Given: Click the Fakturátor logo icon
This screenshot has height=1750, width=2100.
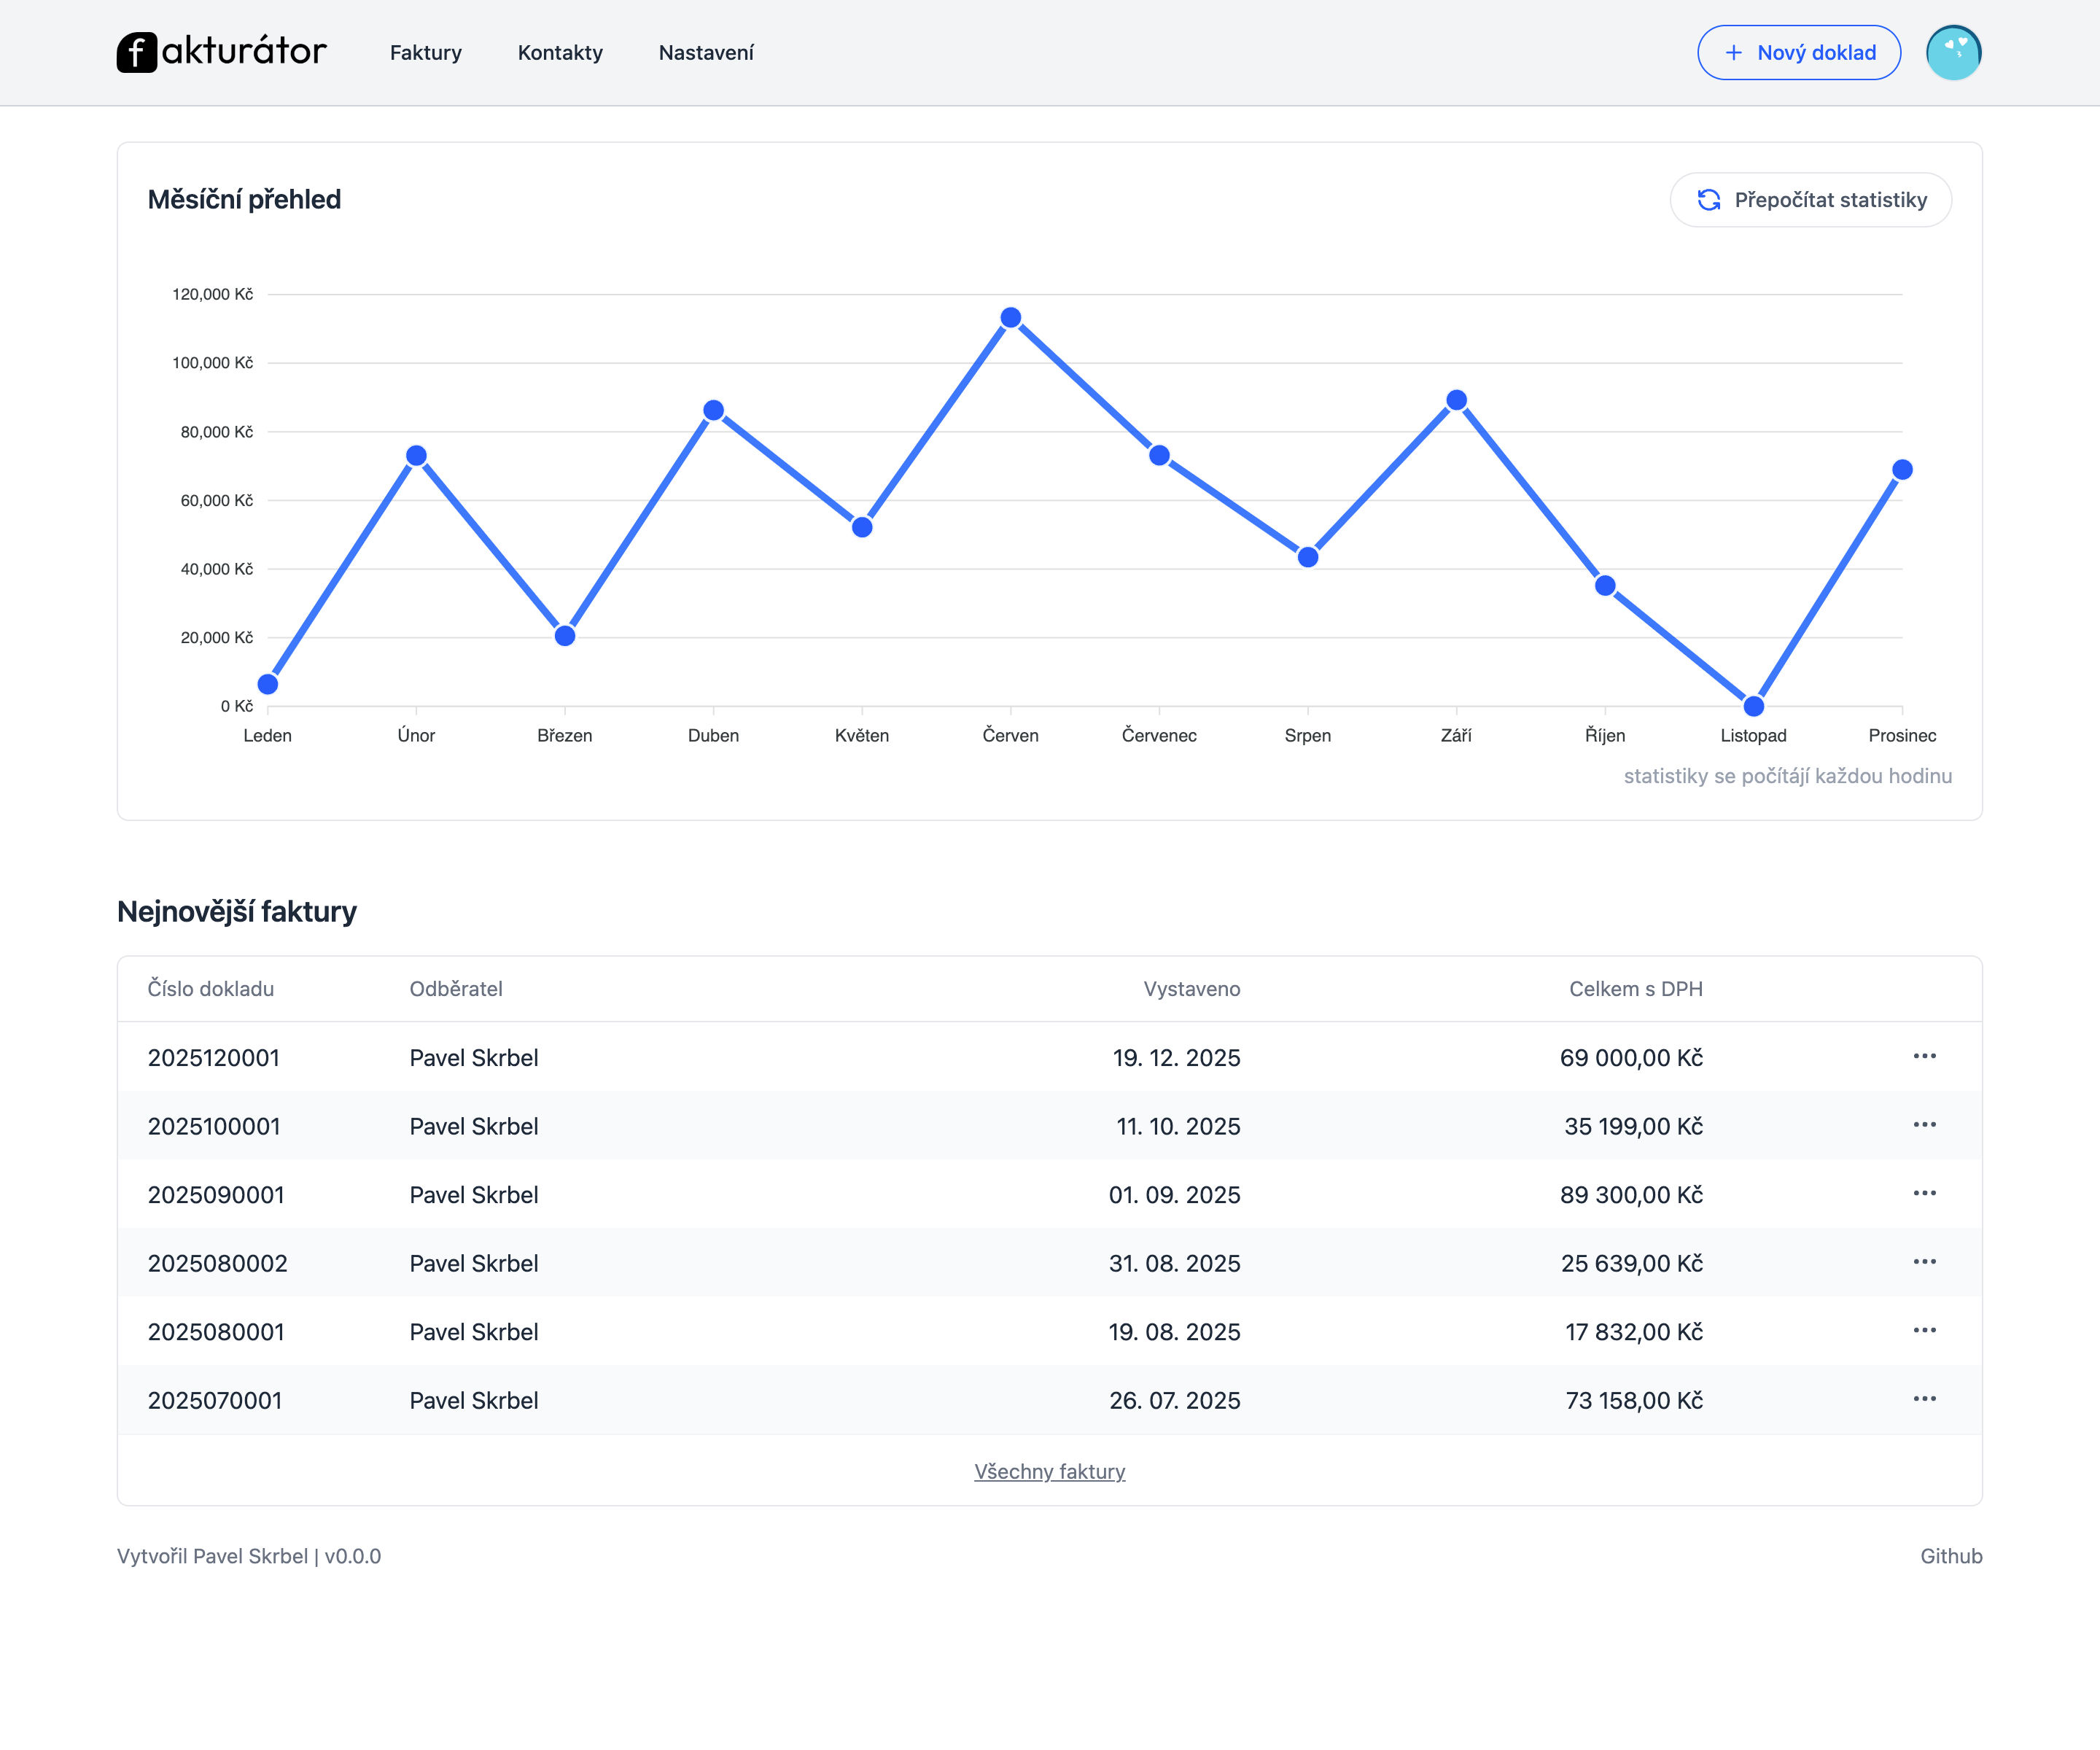Looking at the screenshot, I should tap(137, 52).
